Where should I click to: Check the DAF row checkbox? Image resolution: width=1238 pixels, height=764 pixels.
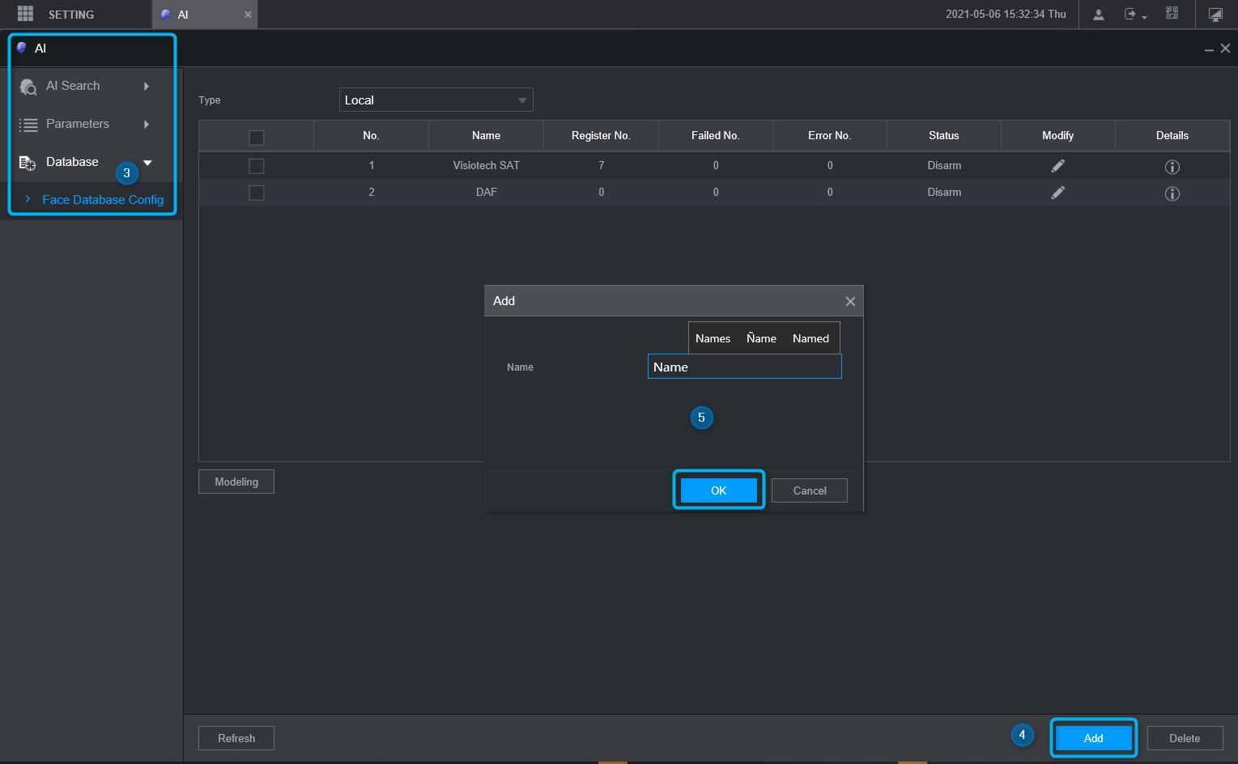pos(257,193)
